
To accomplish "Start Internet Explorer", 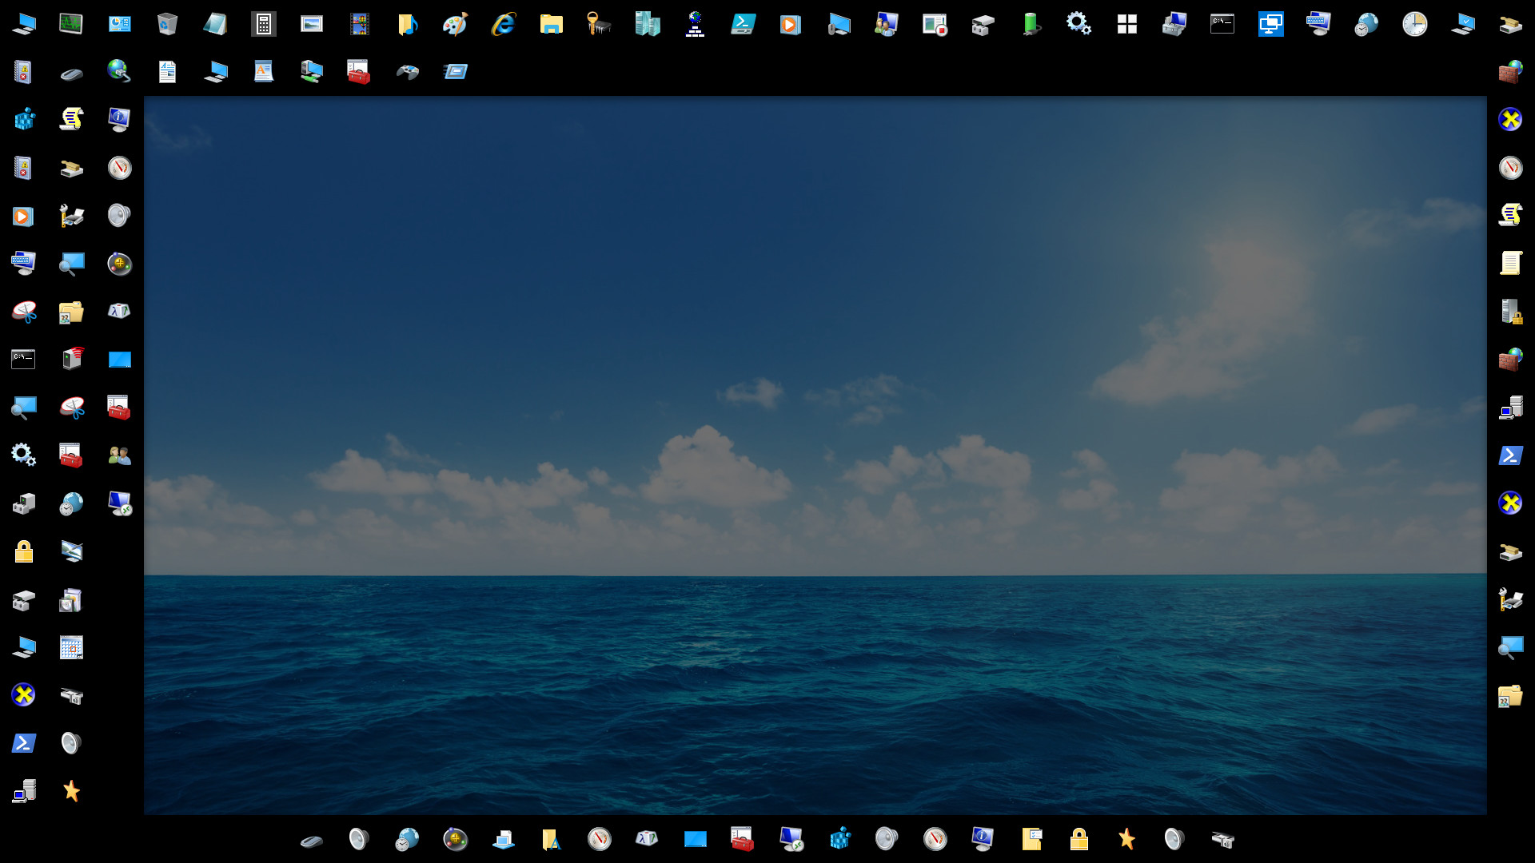I will click(x=503, y=24).
